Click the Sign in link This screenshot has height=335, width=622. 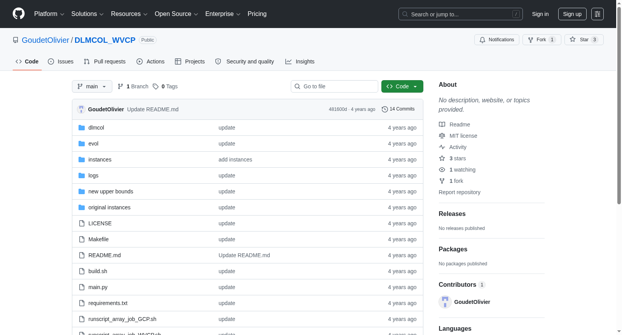coord(540,14)
